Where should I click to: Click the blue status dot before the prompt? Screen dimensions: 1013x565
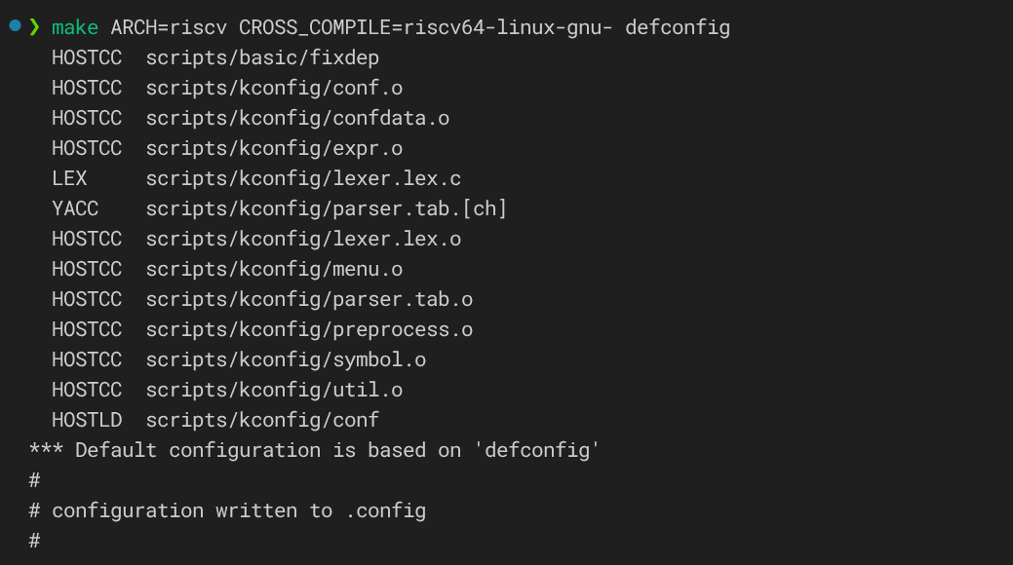click(15, 26)
